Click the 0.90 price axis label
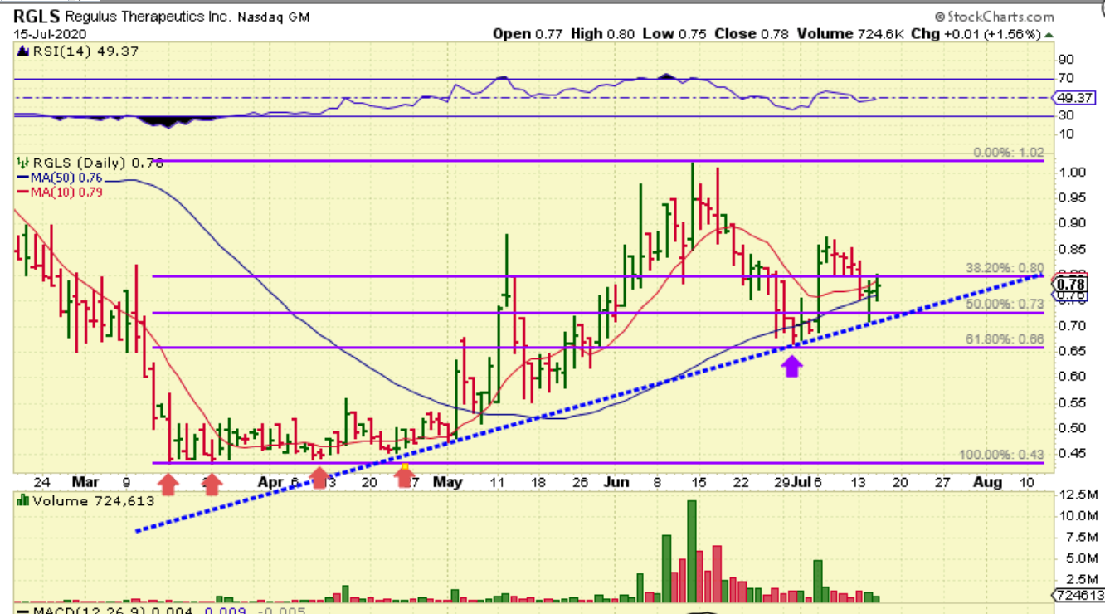This screenshot has width=1105, height=614. pos(1074,223)
